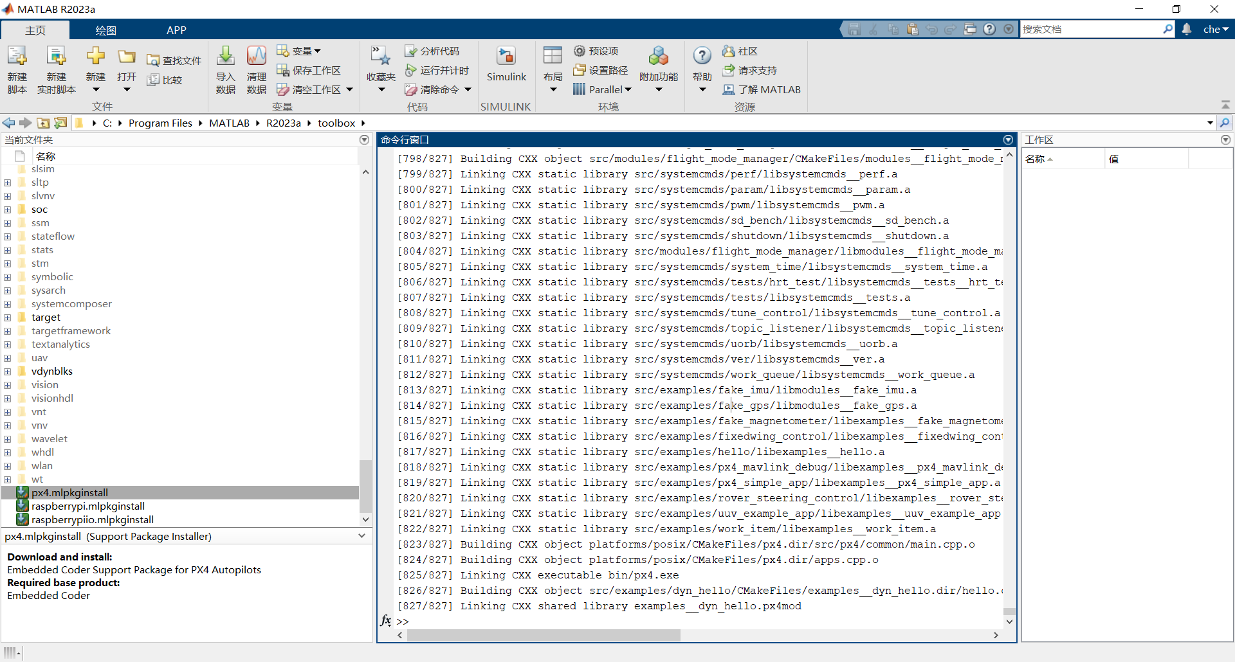Click the Analyze Code button
The image size is (1235, 662).
point(432,51)
